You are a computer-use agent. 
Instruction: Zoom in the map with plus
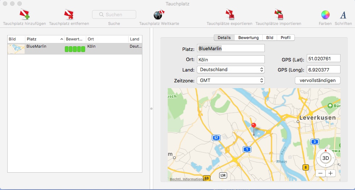[x=330, y=173]
